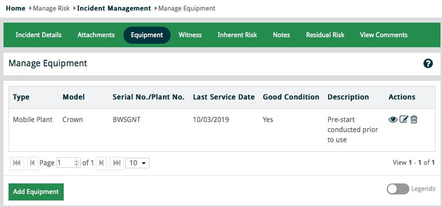Sort by Last Service Date column header
The image size is (442, 207).
click(x=224, y=97)
